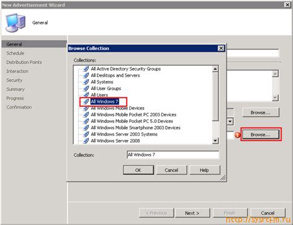Click the Collection text field
293x225 pixels.
point(173,155)
